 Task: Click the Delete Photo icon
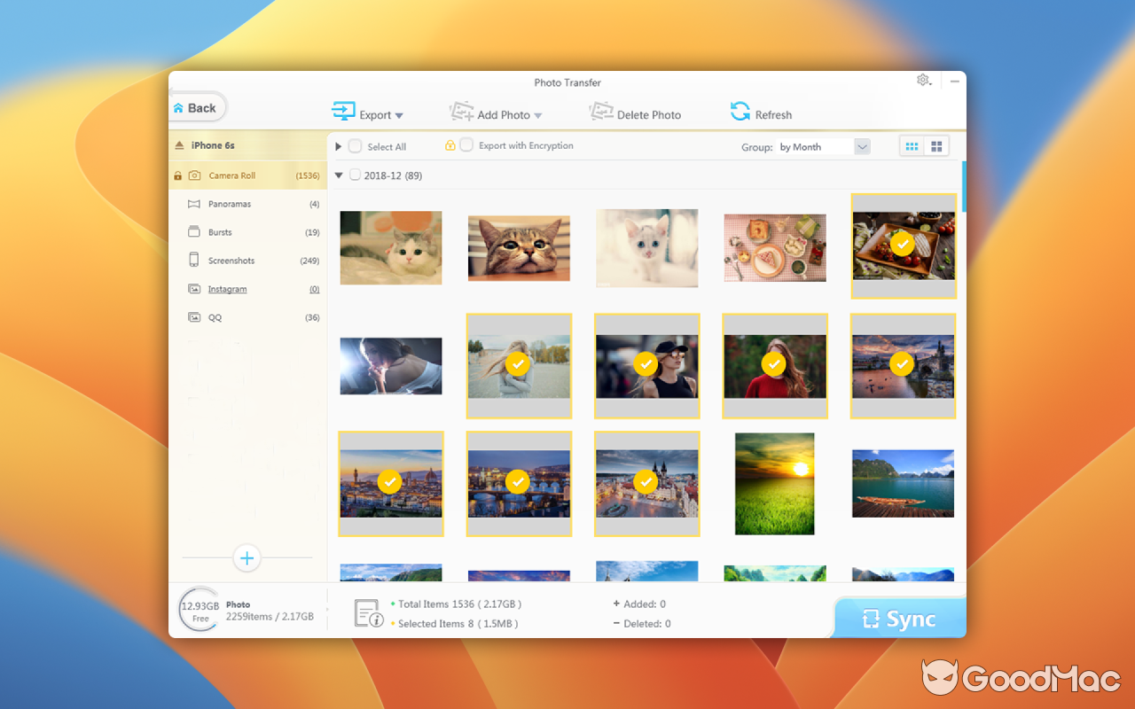click(601, 112)
